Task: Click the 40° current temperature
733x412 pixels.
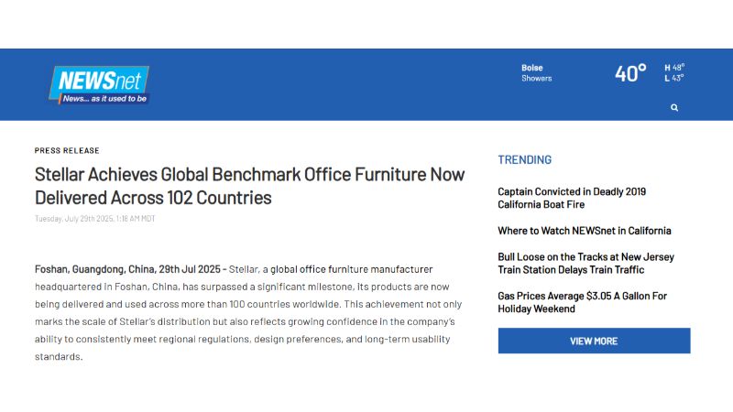Action: (x=630, y=73)
